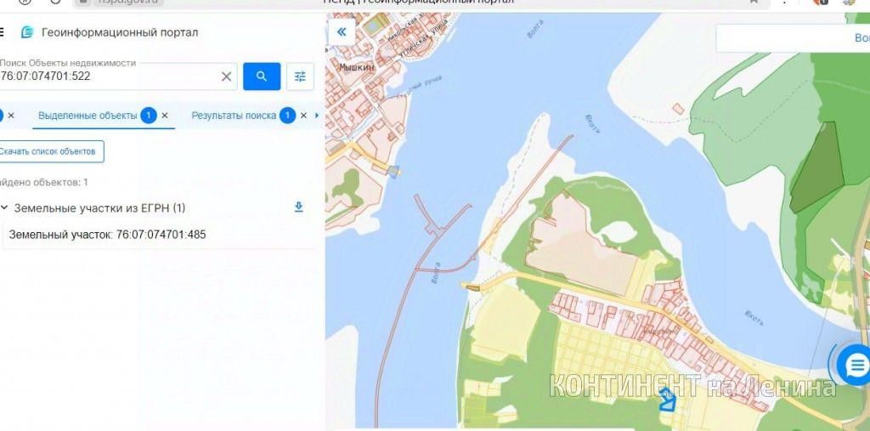Click the Мышкин town label on map
This screenshot has height=431, width=870.
[356, 67]
